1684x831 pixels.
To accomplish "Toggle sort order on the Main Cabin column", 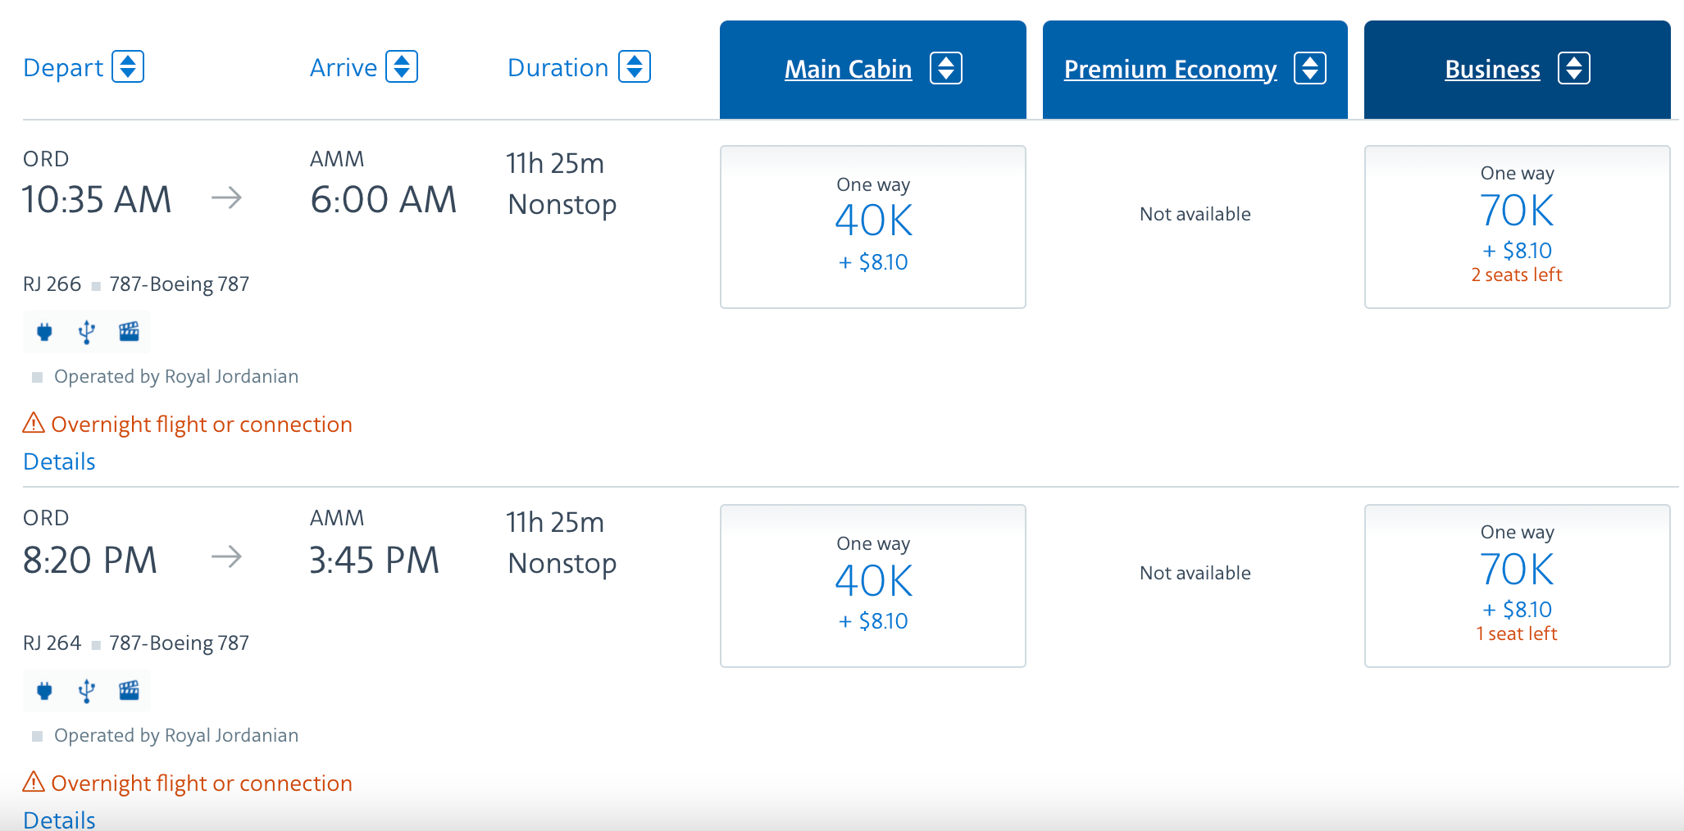I will pyautogui.click(x=945, y=69).
